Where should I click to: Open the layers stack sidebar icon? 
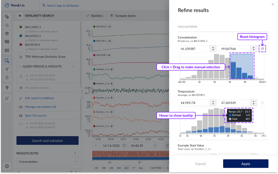7,33
